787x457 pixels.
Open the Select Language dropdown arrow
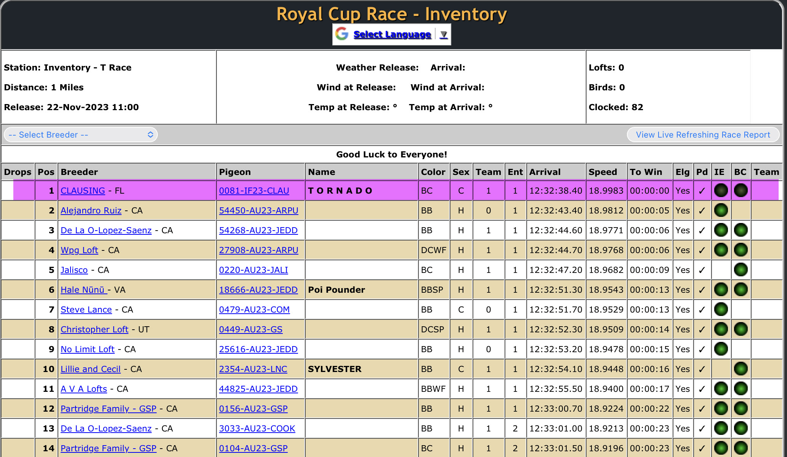[443, 34]
